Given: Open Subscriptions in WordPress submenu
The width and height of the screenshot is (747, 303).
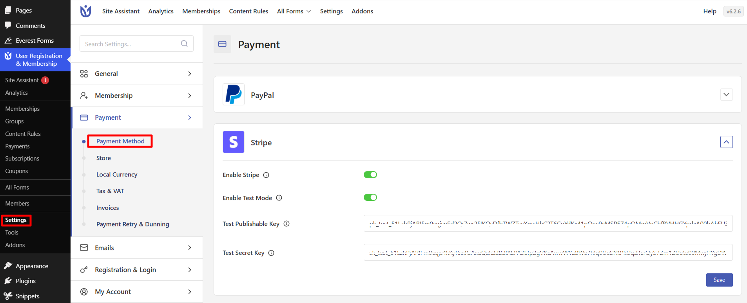Looking at the screenshot, I should click(22, 159).
